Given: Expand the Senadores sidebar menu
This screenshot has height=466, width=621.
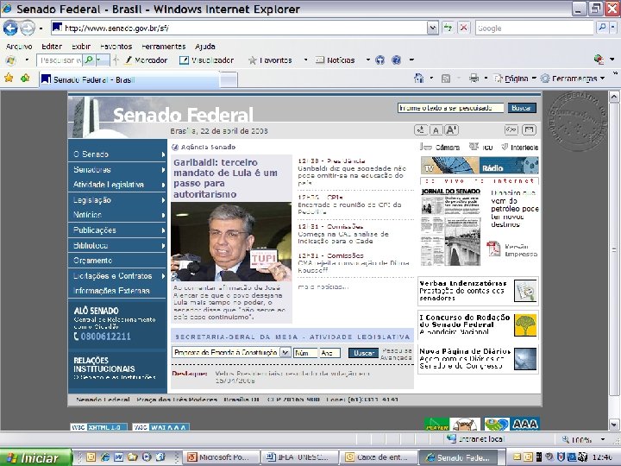Looking at the screenshot, I should pyautogui.click(x=163, y=170).
